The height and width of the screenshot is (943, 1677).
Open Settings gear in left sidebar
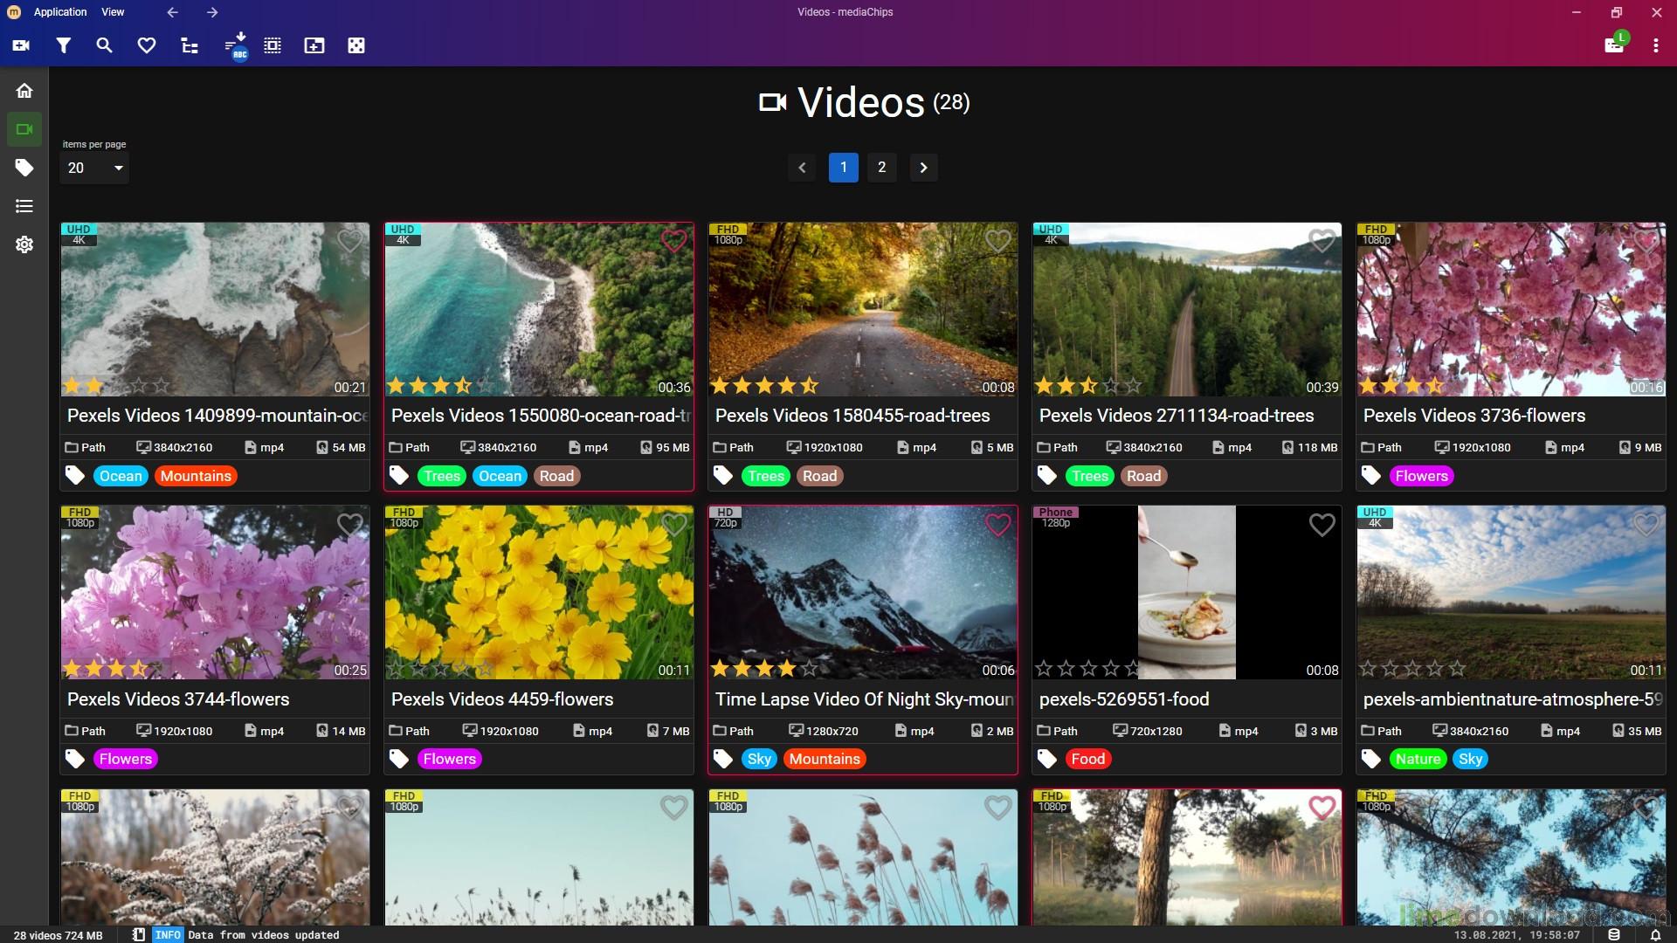click(x=24, y=244)
